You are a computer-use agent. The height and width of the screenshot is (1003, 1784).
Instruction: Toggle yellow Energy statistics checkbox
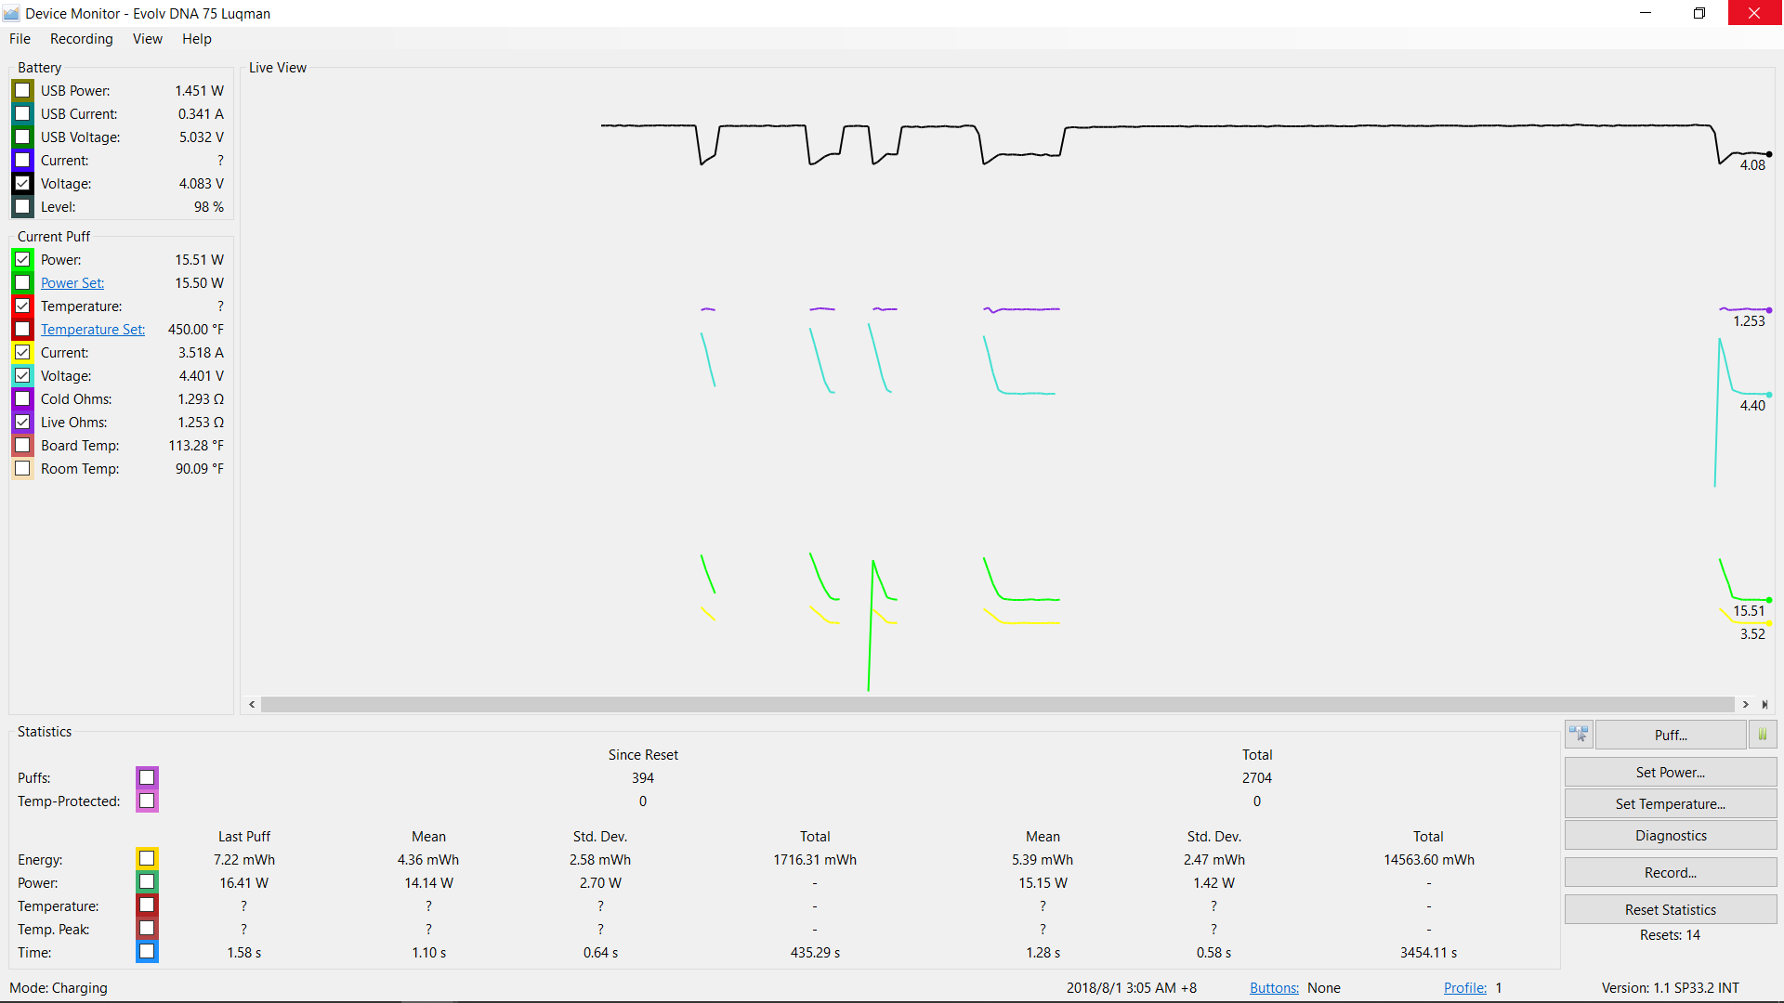[147, 859]
